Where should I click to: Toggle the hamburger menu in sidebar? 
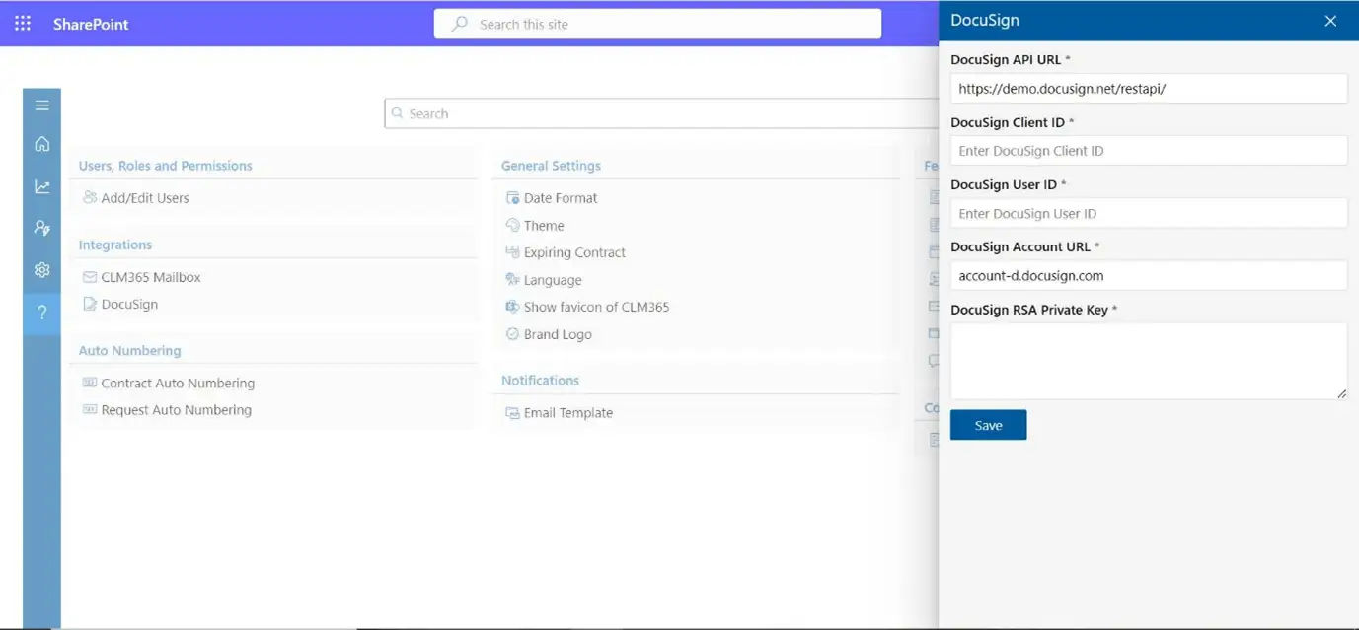click(41, 105)
